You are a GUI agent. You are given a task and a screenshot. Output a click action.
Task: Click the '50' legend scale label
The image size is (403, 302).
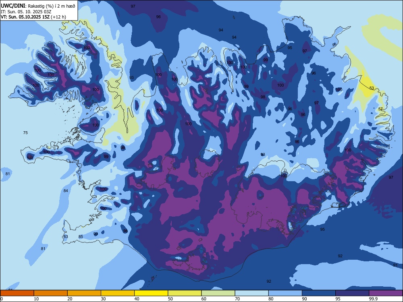coord(170,299)
